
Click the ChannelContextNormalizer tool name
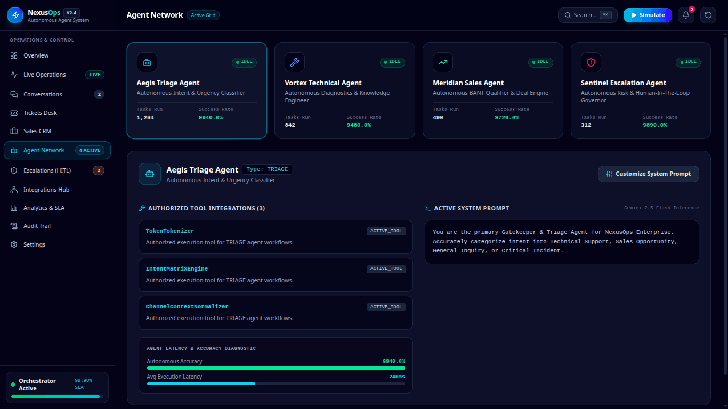pos(187,307)
